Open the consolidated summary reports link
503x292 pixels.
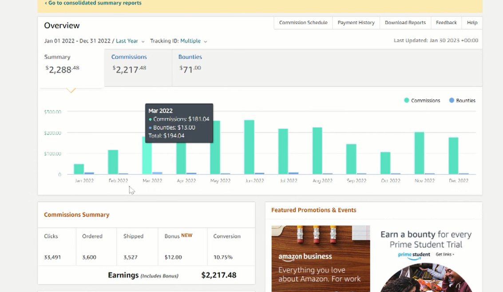point(93,3)
